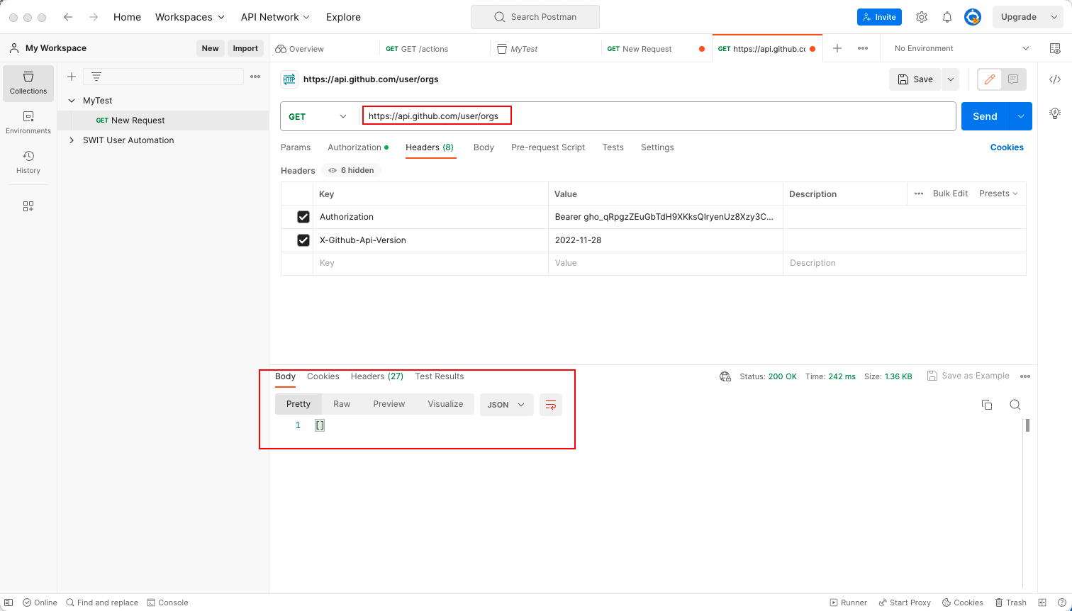Open the Console in status bar
Screen dimensions: 1072x611
pyautogui.click(x=167, y=602)
